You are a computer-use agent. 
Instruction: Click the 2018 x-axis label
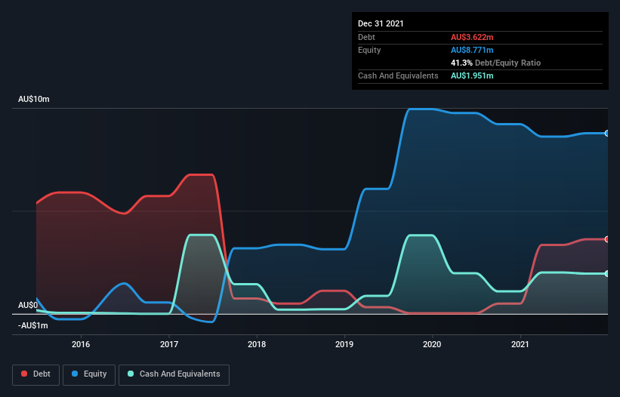coord(257,344)
